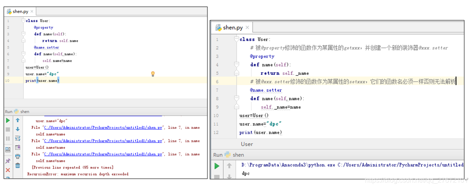Collapse class User fold marker in left editor

[x=24, y=21]
